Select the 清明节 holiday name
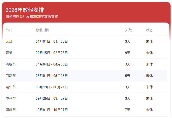This screenshot has width=172, height=118. click(x=11, y=64)
